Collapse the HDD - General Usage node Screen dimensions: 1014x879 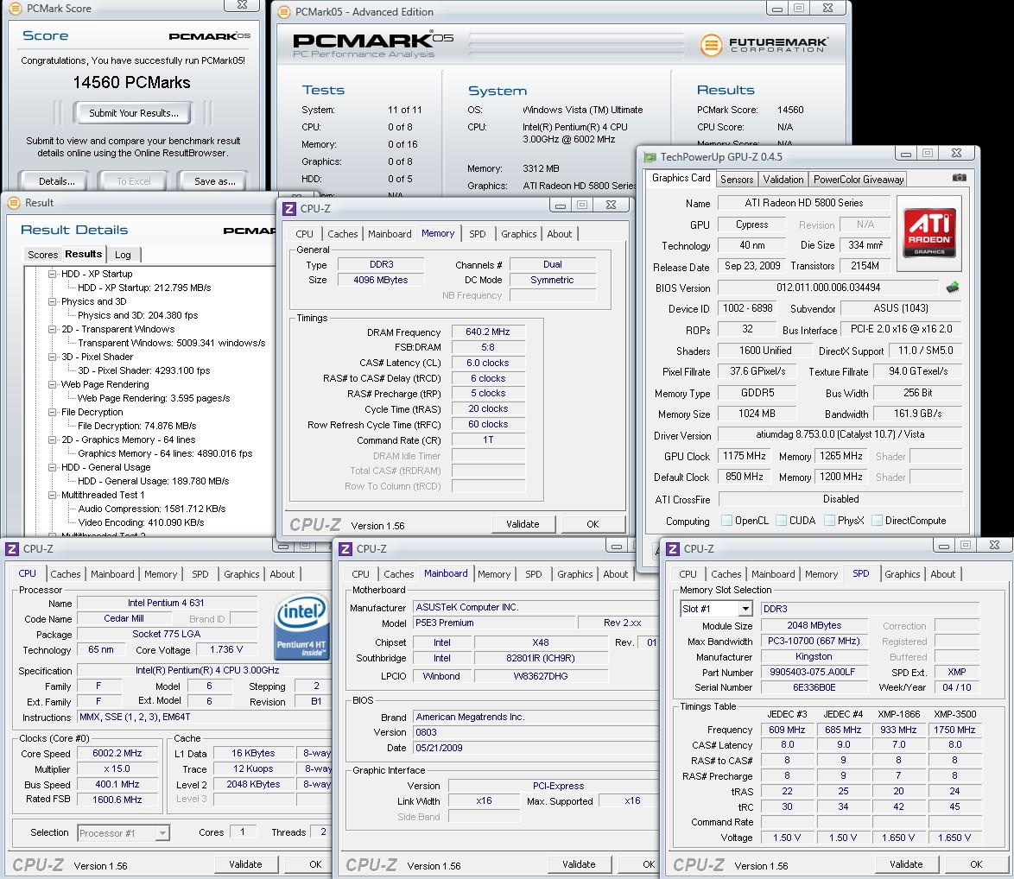point(53,467)
